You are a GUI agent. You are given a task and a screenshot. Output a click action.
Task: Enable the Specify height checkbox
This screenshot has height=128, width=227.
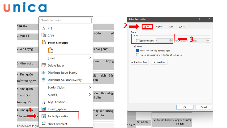point(138,41)
